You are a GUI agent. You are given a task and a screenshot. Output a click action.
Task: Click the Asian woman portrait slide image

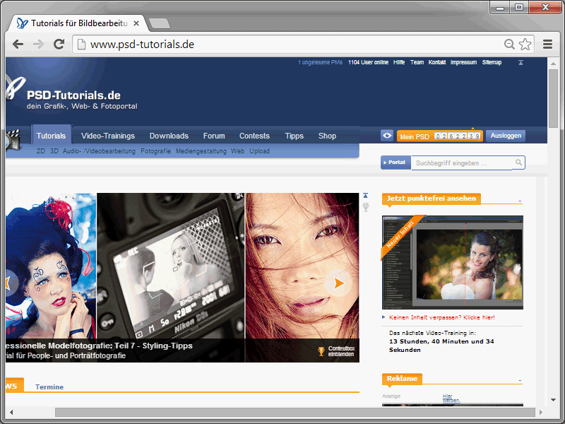(x=302, y=266)
